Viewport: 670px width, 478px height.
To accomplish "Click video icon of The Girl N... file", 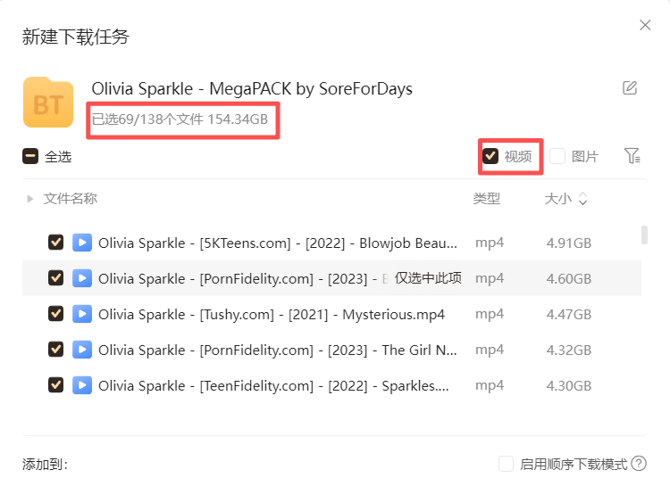I will 82,350.
